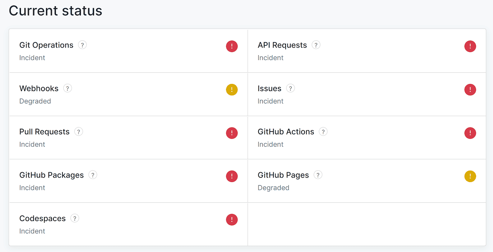Image resolution: width=493 pixels, height=252 pixels.
Task: Click the Degraded status under GitHub Pages
Action: [273, 188]
